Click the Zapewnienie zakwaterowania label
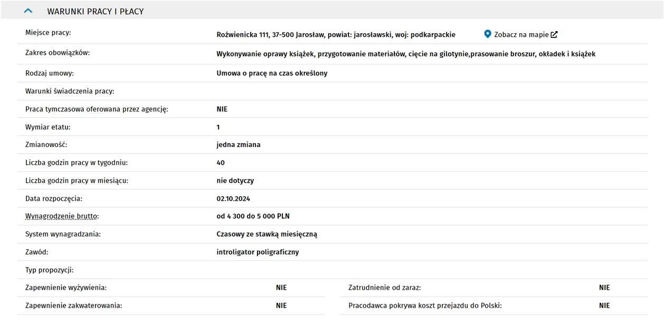The height and width of the screenshot is (325, 665). (x=73, y=306)
